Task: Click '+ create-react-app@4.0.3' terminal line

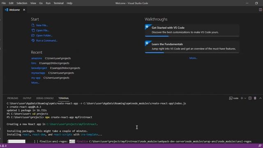Action: 24,107
